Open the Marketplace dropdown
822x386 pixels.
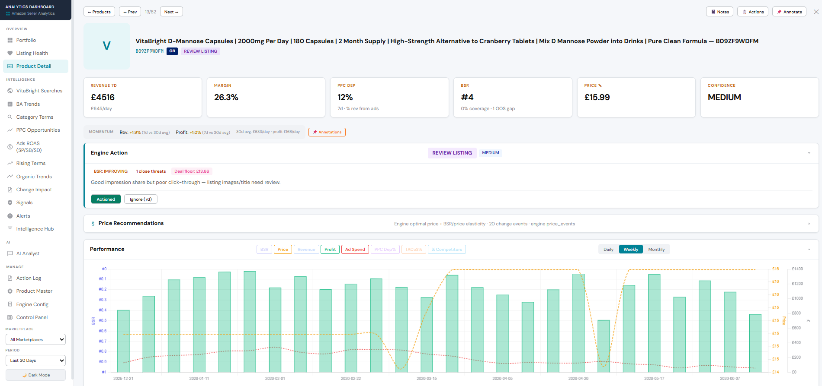click(35, 339)
